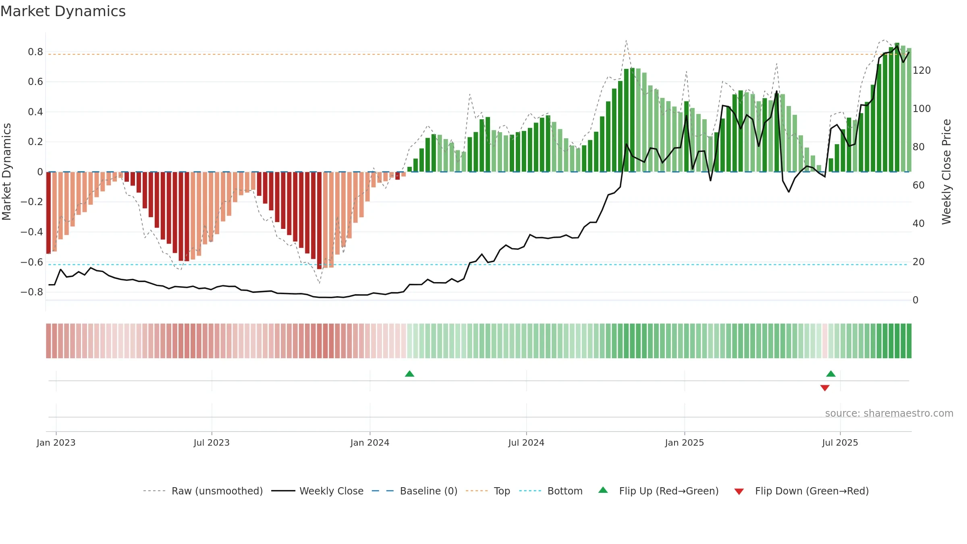The width and height of the screenshot is (967, 544).
Task: Click the Bottom legend entry
Action: coord(551,491)
